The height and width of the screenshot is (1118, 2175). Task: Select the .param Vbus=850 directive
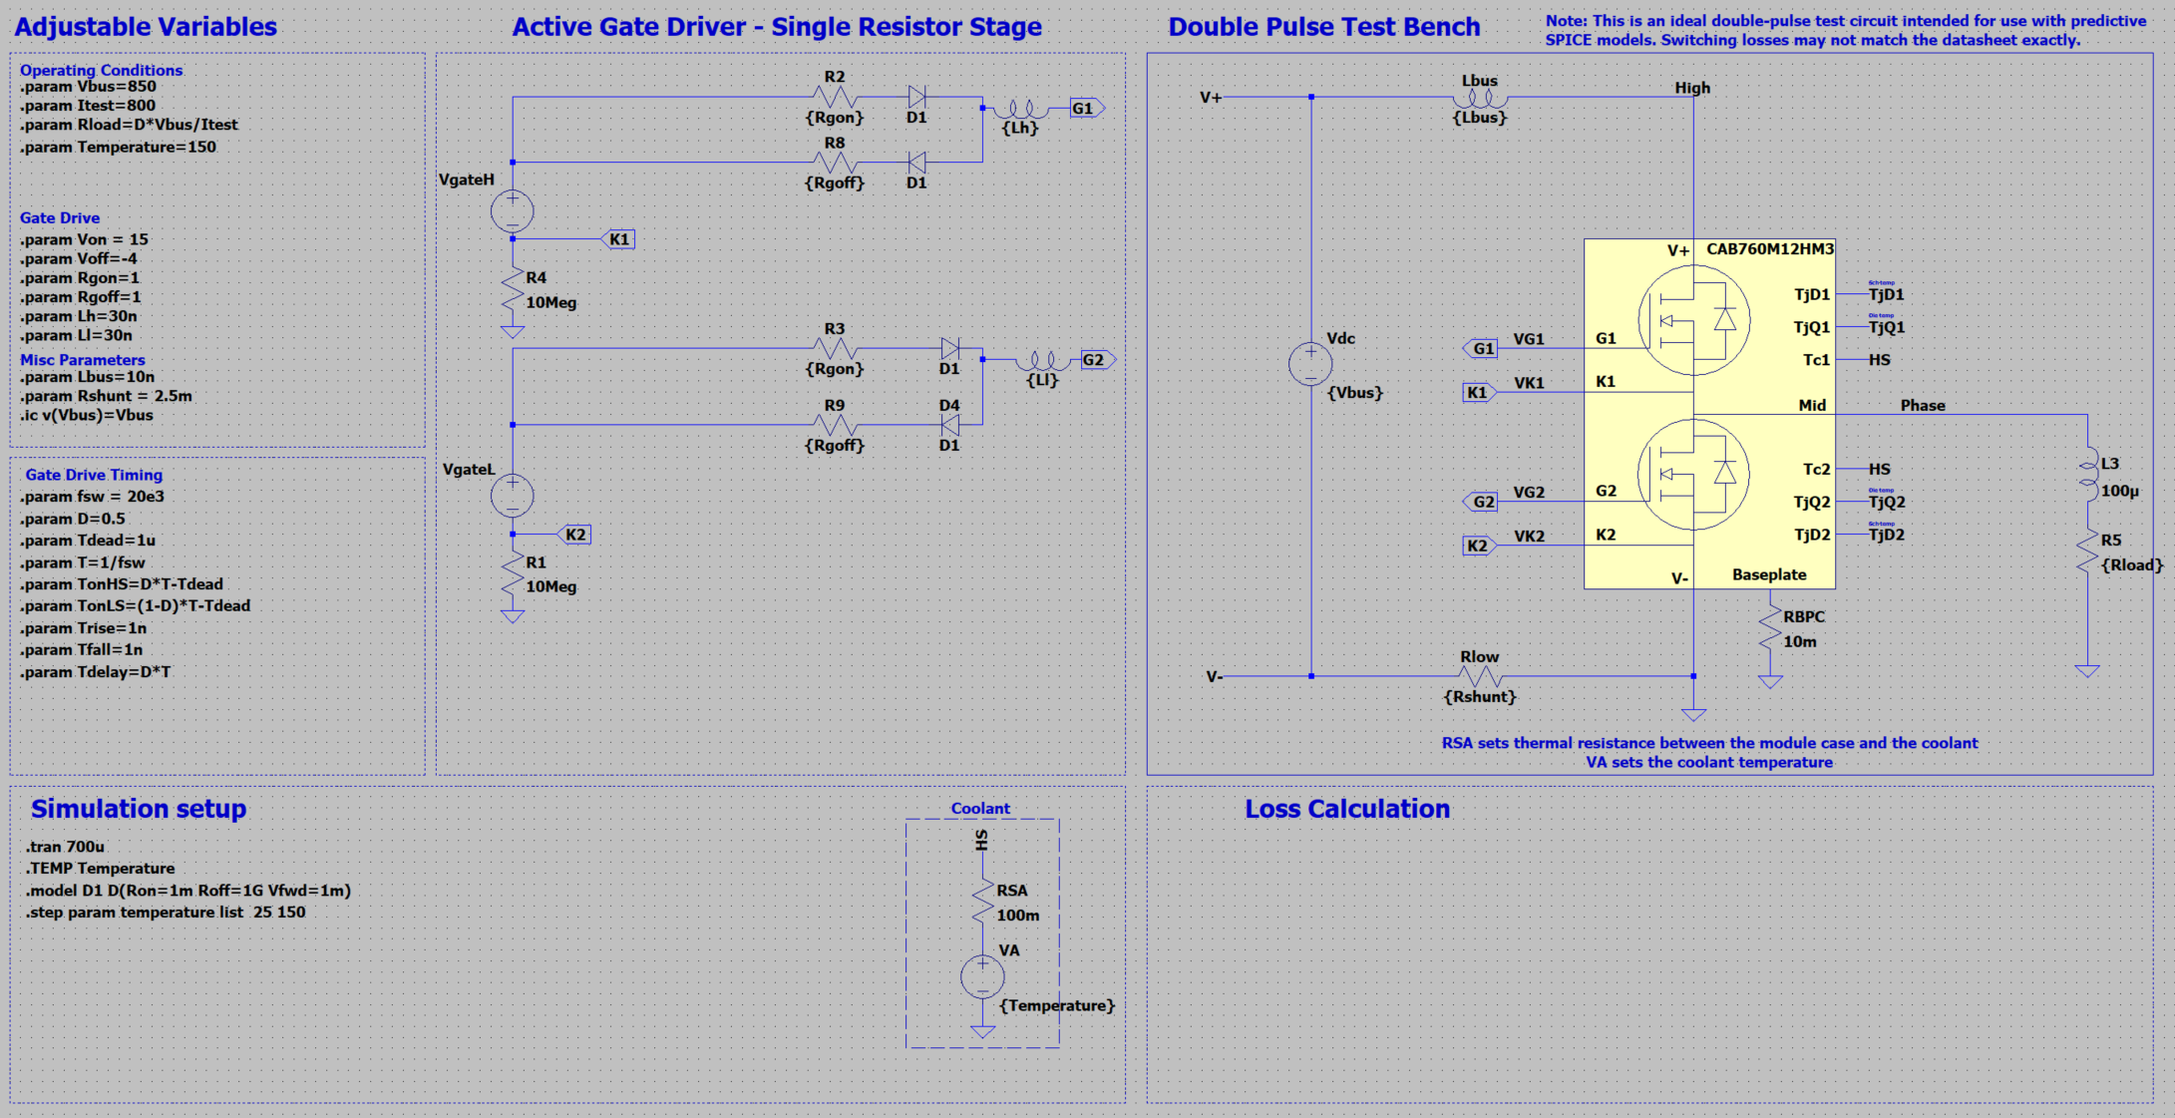[89, 87]
